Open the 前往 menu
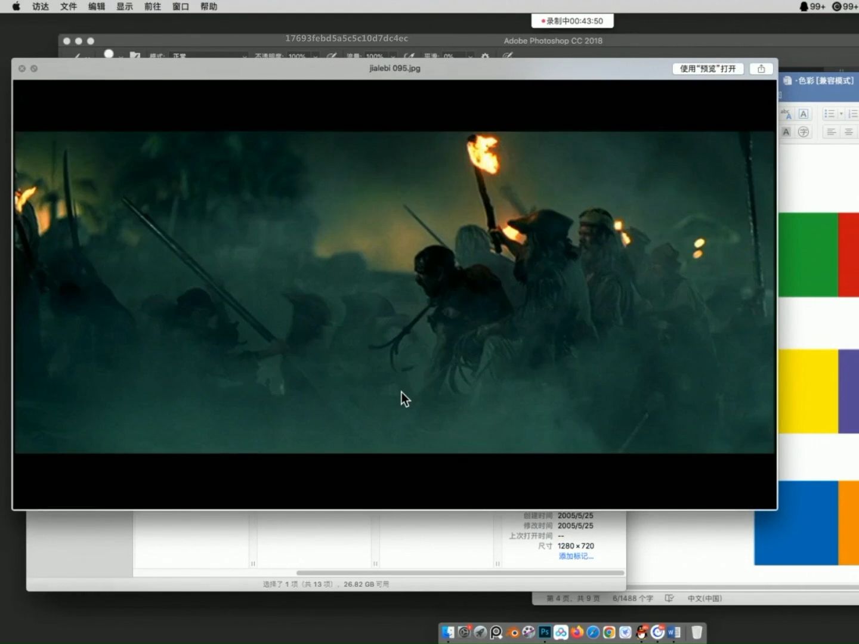859x644 pixels. click(x=153, y=7)
